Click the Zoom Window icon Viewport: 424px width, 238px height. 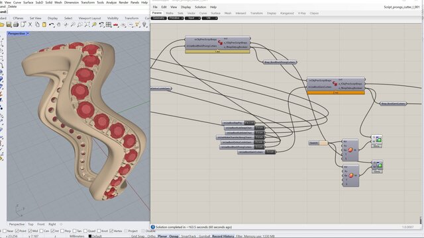pos(79,25)
